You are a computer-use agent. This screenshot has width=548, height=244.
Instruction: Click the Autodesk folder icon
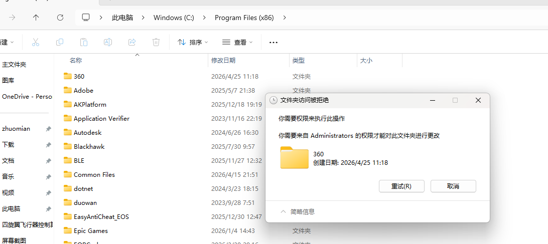point(67,132)
